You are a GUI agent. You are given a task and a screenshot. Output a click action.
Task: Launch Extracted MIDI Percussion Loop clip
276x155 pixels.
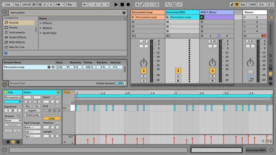pos(167,17)
